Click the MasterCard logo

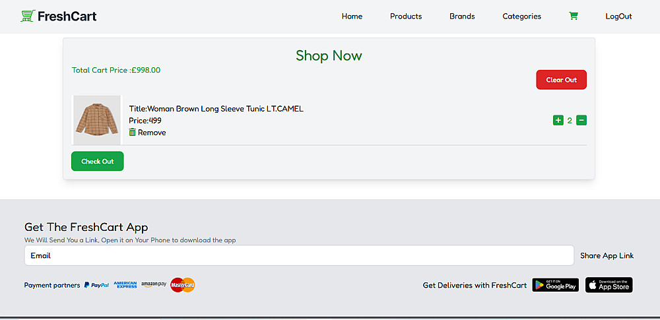coord(183,285)
